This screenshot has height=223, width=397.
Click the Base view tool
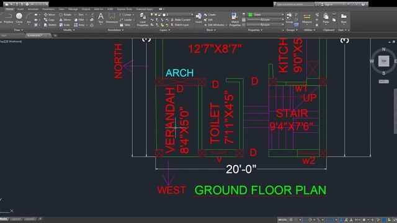coord(344,18)
